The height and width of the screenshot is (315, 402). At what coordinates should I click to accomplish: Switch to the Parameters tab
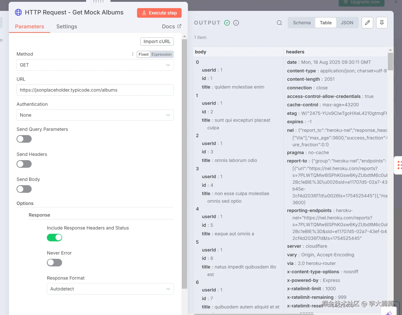click(x=29, y=27)
